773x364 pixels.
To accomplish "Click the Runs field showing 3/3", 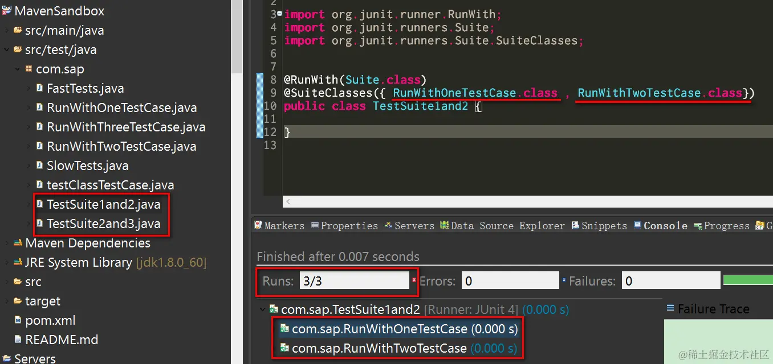I will (355, 281).
